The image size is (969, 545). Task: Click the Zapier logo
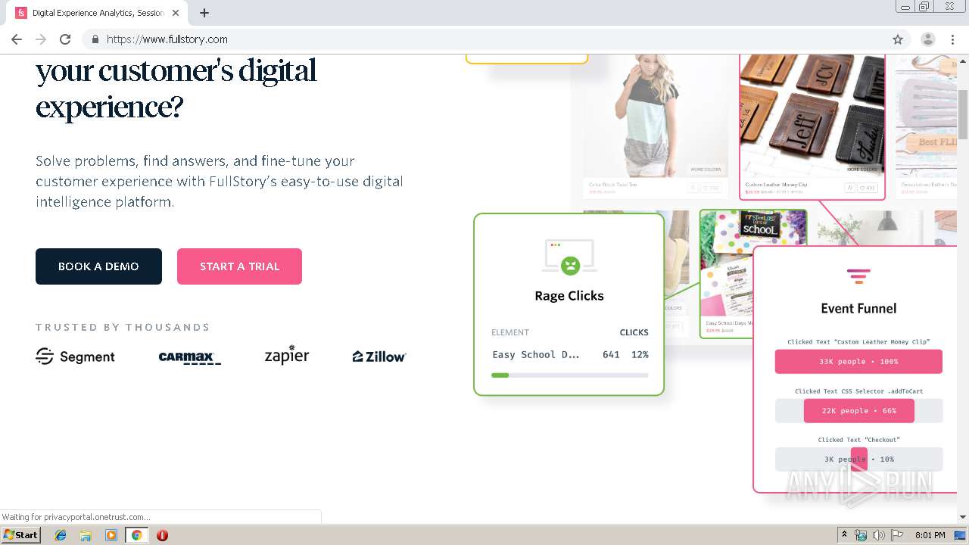[x=286, y=356]
